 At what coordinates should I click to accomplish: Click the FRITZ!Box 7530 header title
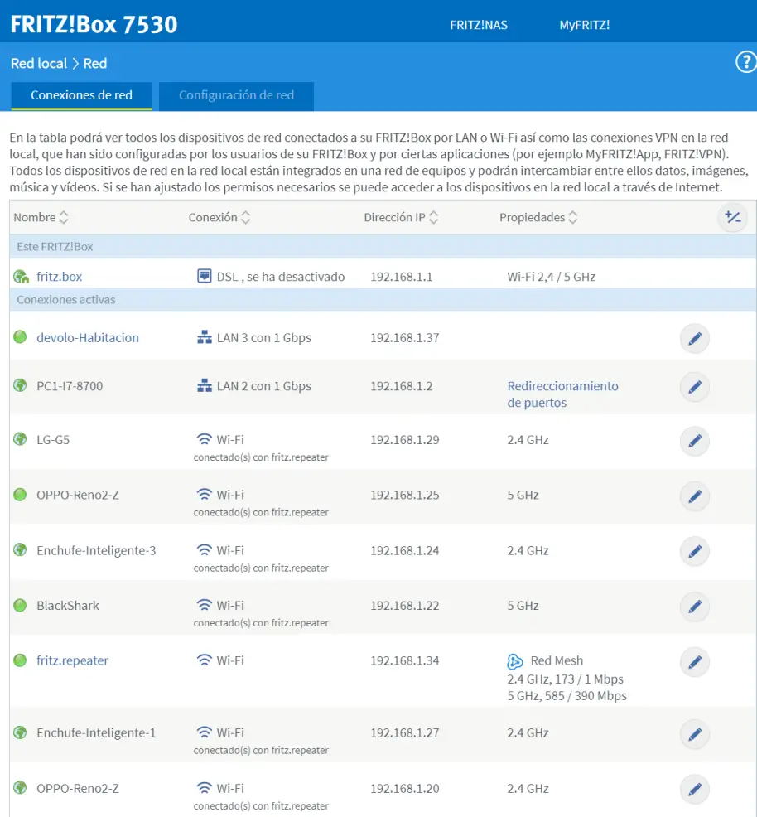click(x=94, y=25)
